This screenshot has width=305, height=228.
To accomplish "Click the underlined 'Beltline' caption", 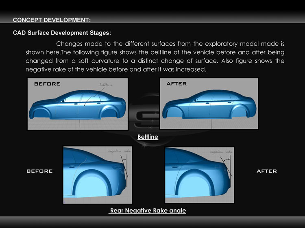I will pos(148,137).
